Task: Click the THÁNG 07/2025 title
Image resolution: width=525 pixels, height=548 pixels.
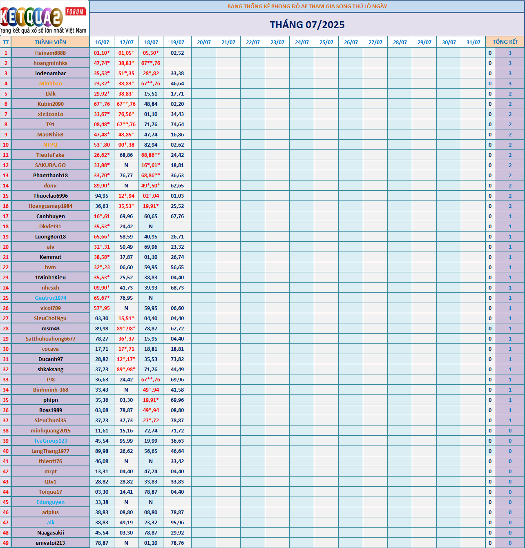Action: click(x=307, y=25)
